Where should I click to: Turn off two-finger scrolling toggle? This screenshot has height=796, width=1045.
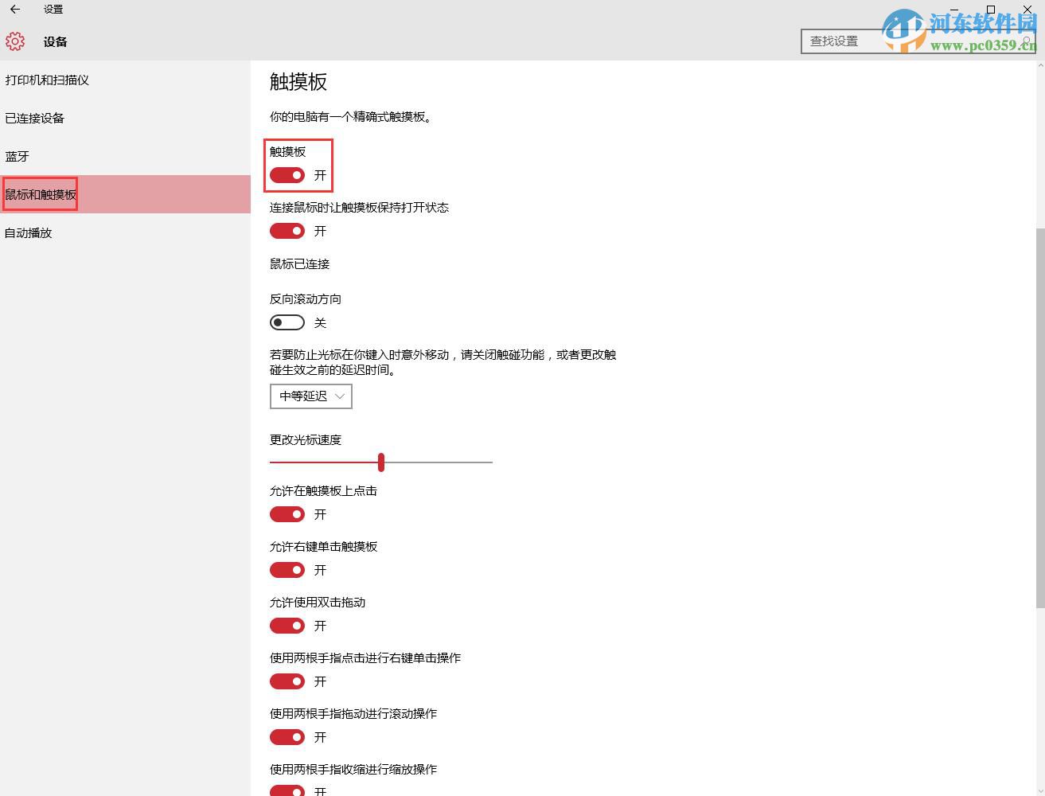pos(287,737)
